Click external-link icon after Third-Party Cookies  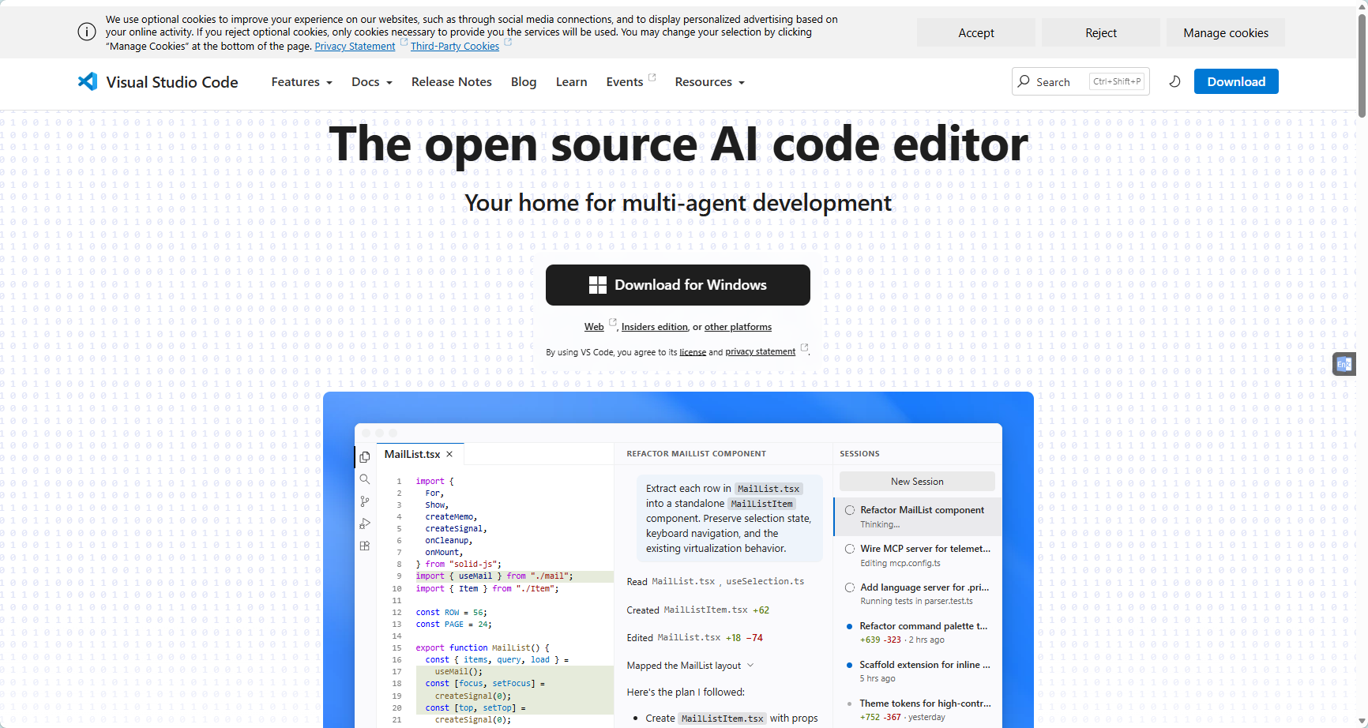(508, 42)
